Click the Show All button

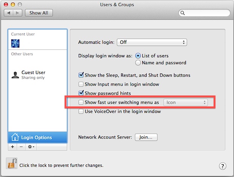39,13
